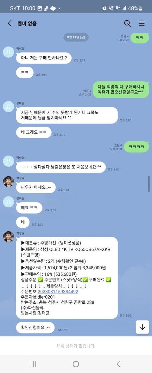View profile photo beside product order message
Screen dimensions: 152x373
(x=9, y=237)
